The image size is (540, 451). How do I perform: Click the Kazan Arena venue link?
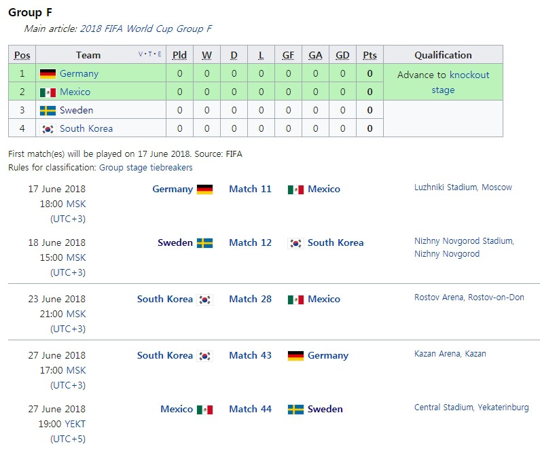[437, 354]
